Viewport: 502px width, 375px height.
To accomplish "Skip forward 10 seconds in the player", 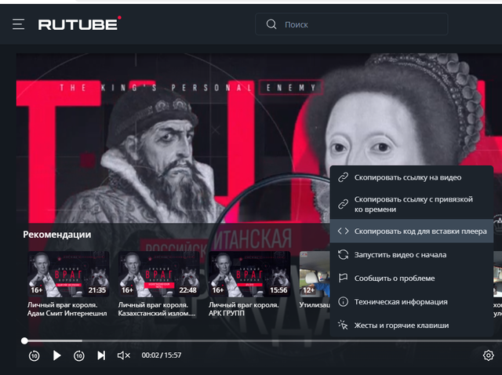I will coord(79,355).
